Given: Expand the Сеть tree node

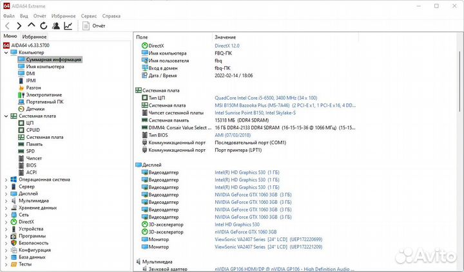Looking at the screenshot, I should (x=6, y=215).
